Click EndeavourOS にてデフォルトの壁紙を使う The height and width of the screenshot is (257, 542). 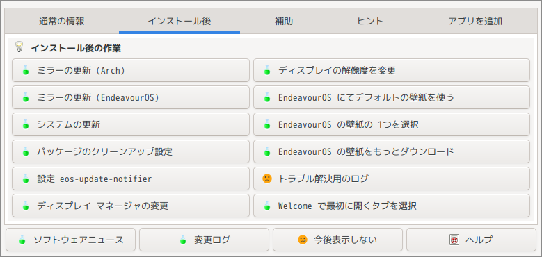click(392, 97)
